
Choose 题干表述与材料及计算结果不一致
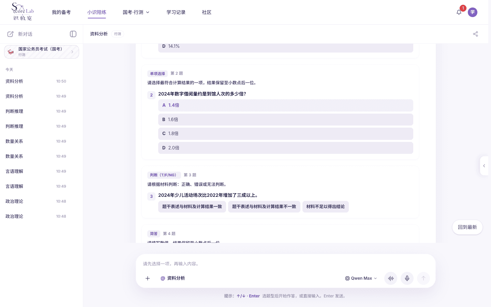(264, 207)
